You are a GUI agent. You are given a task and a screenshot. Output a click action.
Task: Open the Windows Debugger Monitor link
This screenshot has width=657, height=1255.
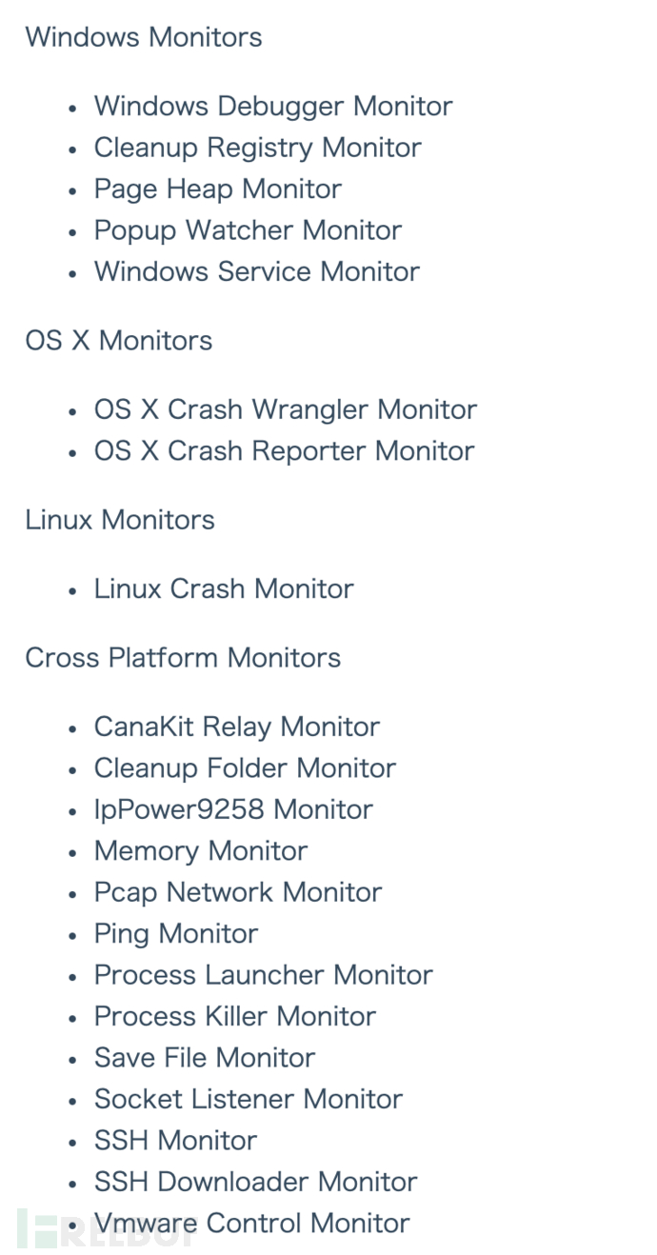pos(272,107)
